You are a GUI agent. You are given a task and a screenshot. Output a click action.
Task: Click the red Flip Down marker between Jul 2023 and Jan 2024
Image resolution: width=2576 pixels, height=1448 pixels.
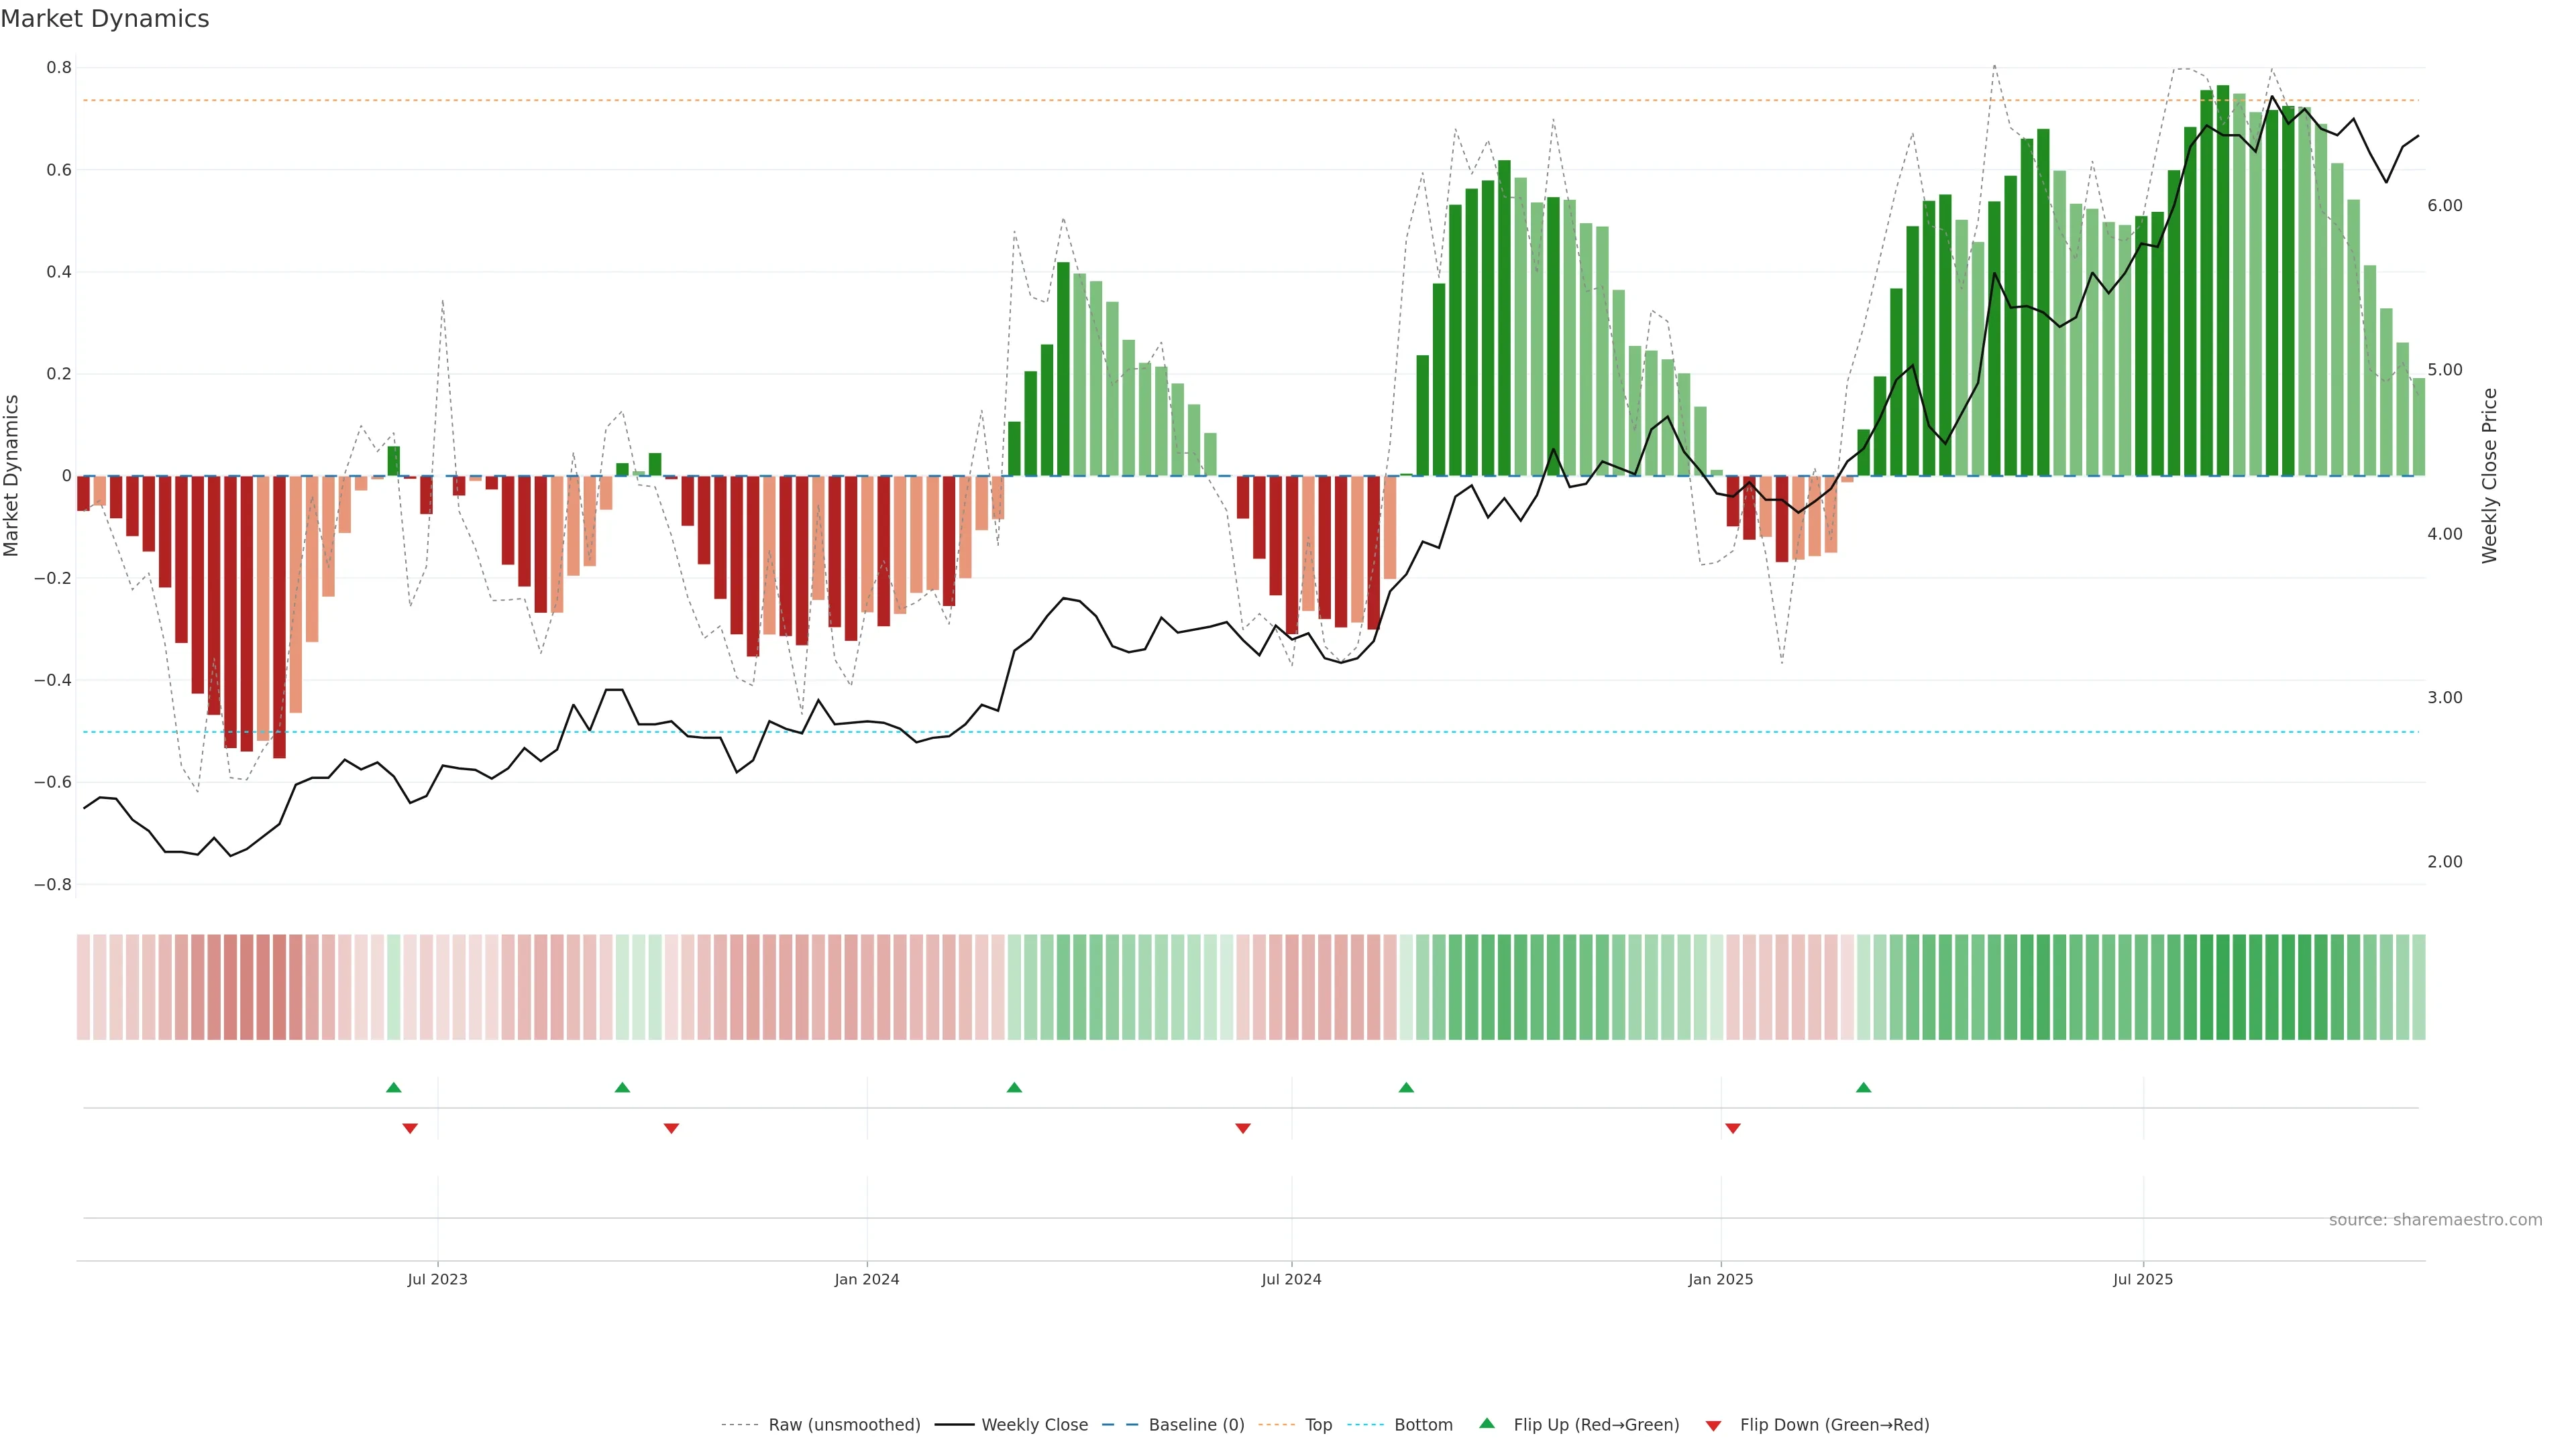(671, 1128)
